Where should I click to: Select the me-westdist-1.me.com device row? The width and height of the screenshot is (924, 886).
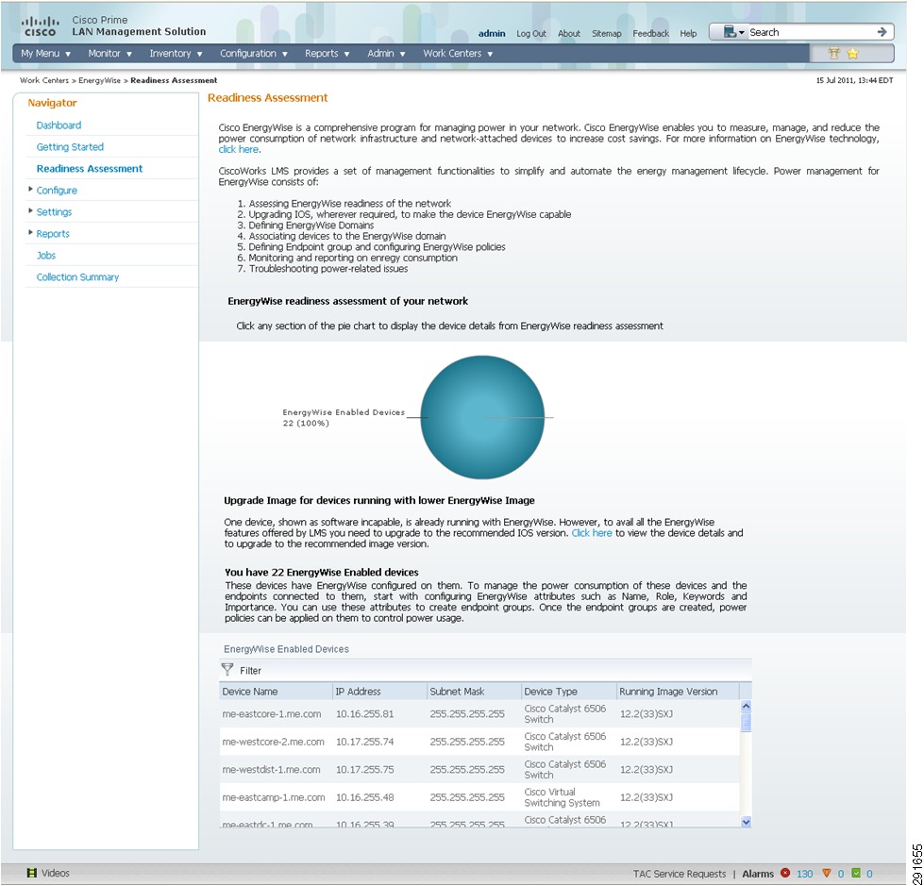click(x=479, y=769)
